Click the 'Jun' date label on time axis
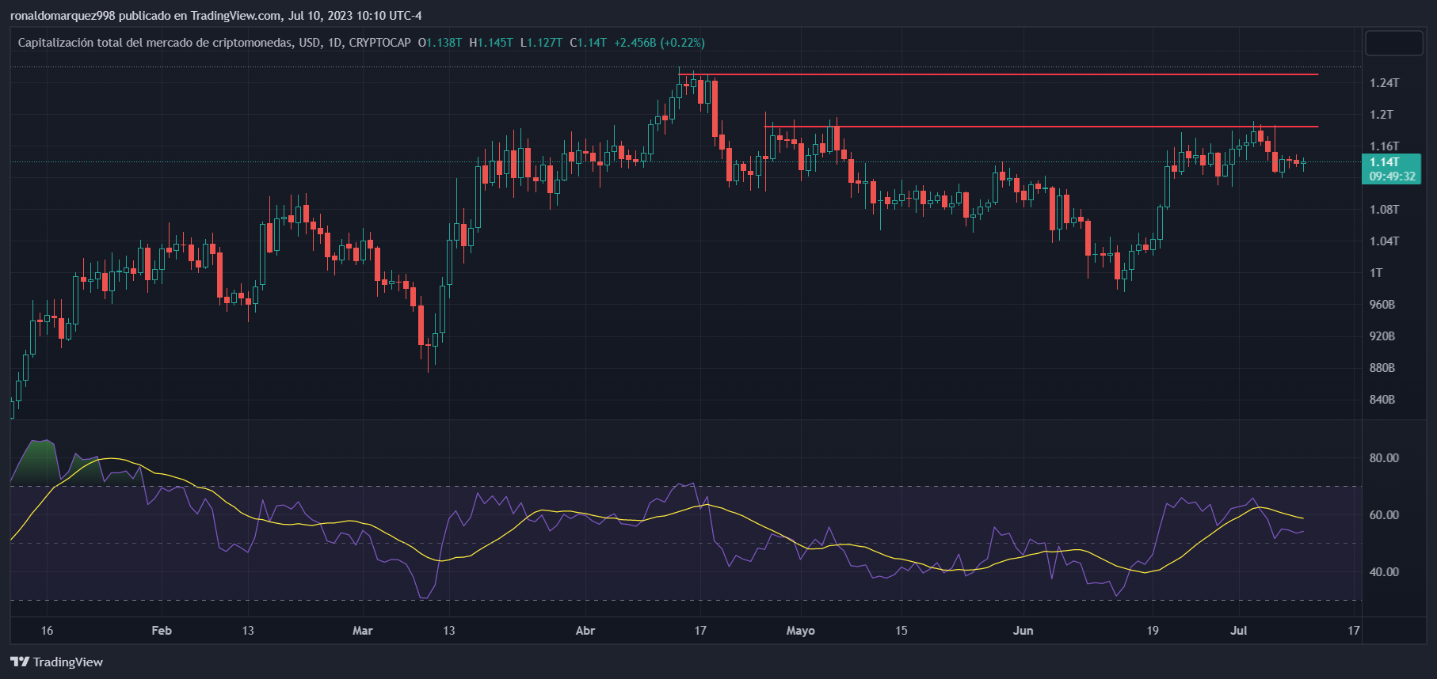 tap(1023, 631)
